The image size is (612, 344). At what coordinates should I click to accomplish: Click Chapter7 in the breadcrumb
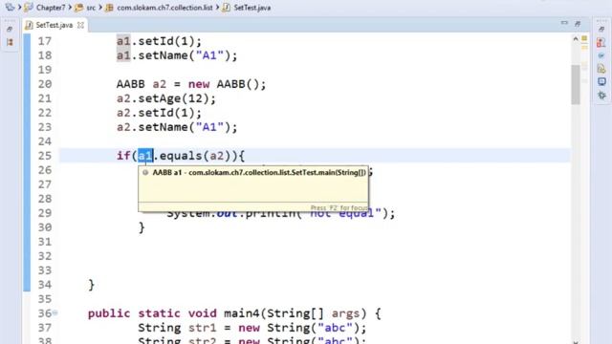pyautogui.click(x=51, y=8)
